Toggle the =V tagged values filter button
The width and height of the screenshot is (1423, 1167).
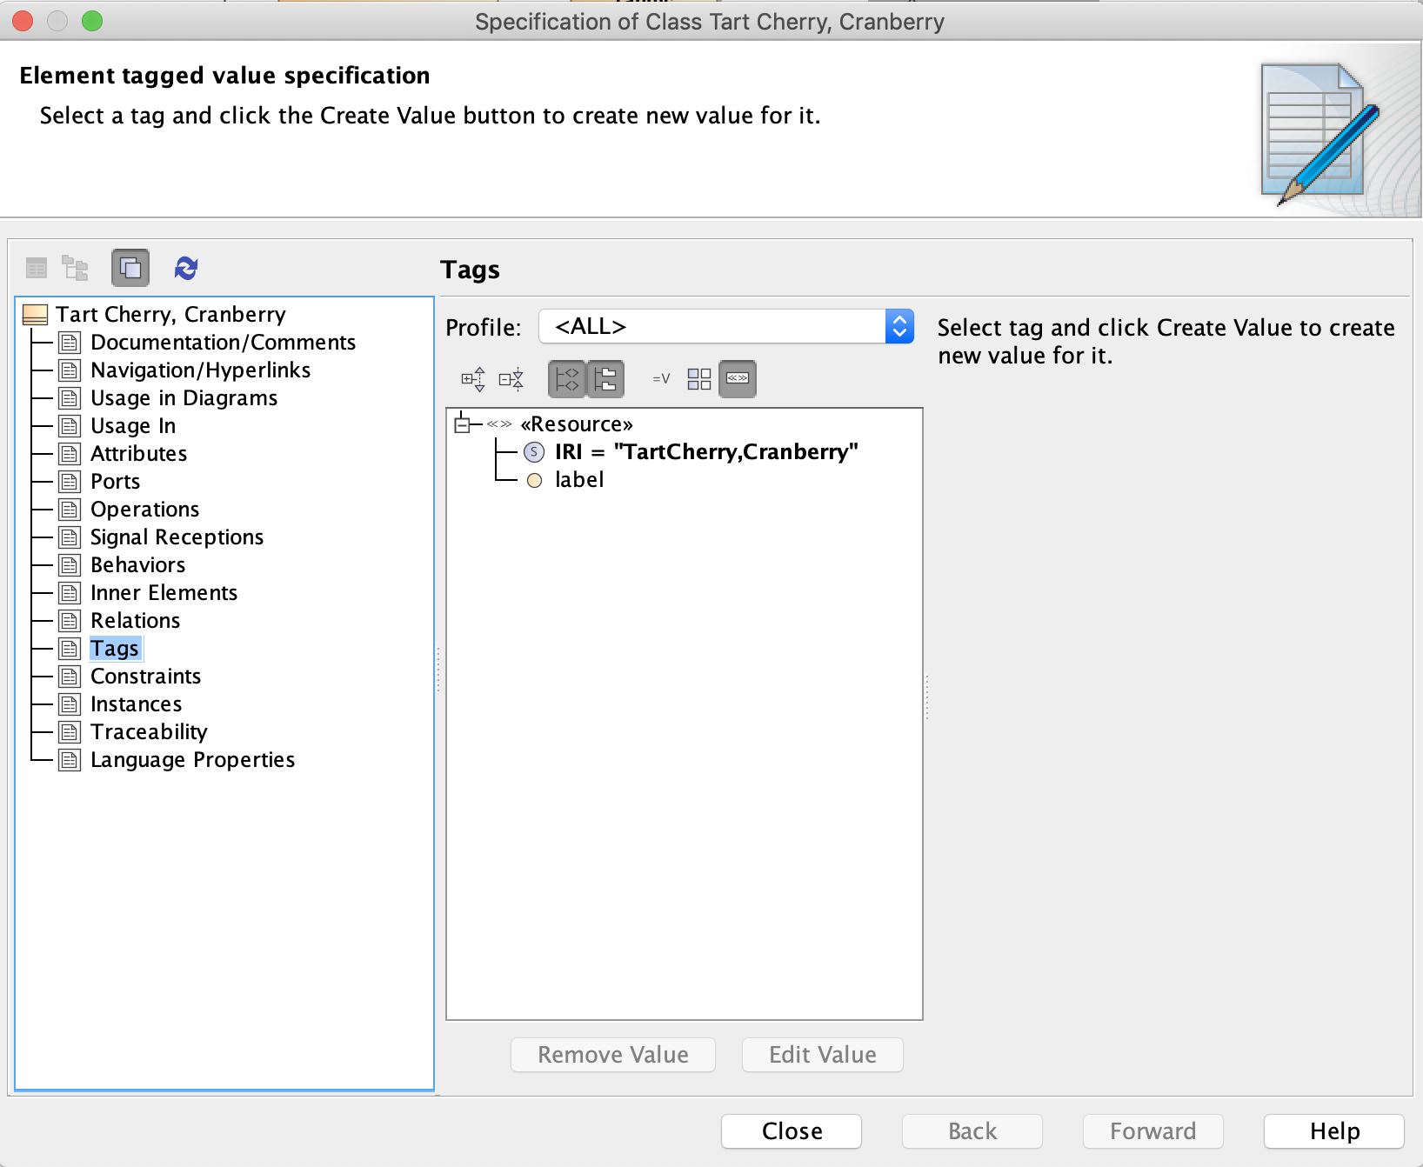[x=661, y=379]
